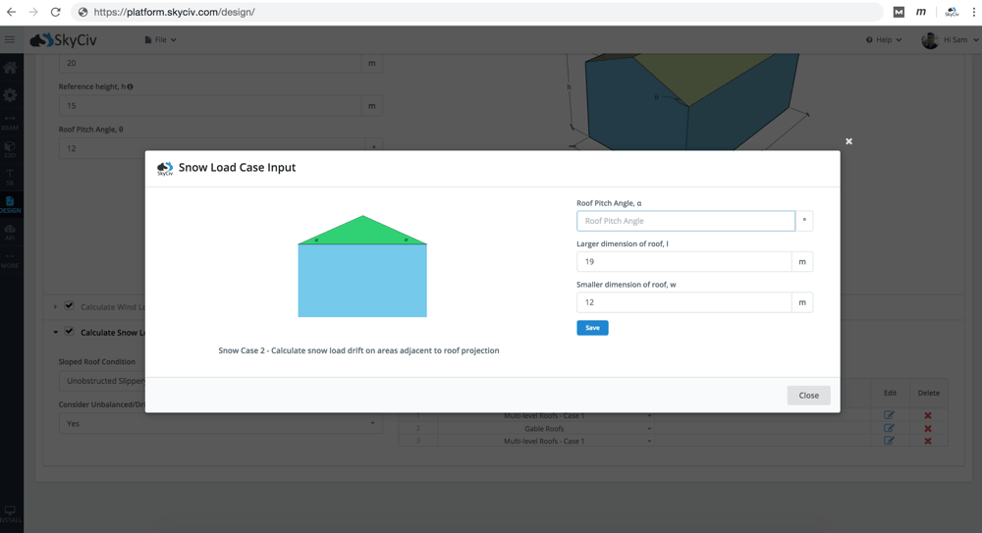Open the Help menu
The image size is (982, 533).
point(883,40)
